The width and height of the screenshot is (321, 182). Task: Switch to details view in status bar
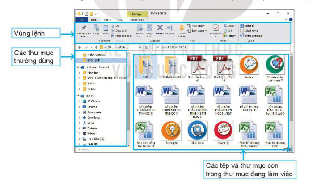285,149
